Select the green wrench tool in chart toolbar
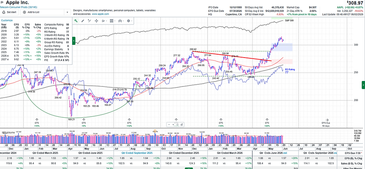The height and width of the screenshot is (169, 365). pos(76,21)
